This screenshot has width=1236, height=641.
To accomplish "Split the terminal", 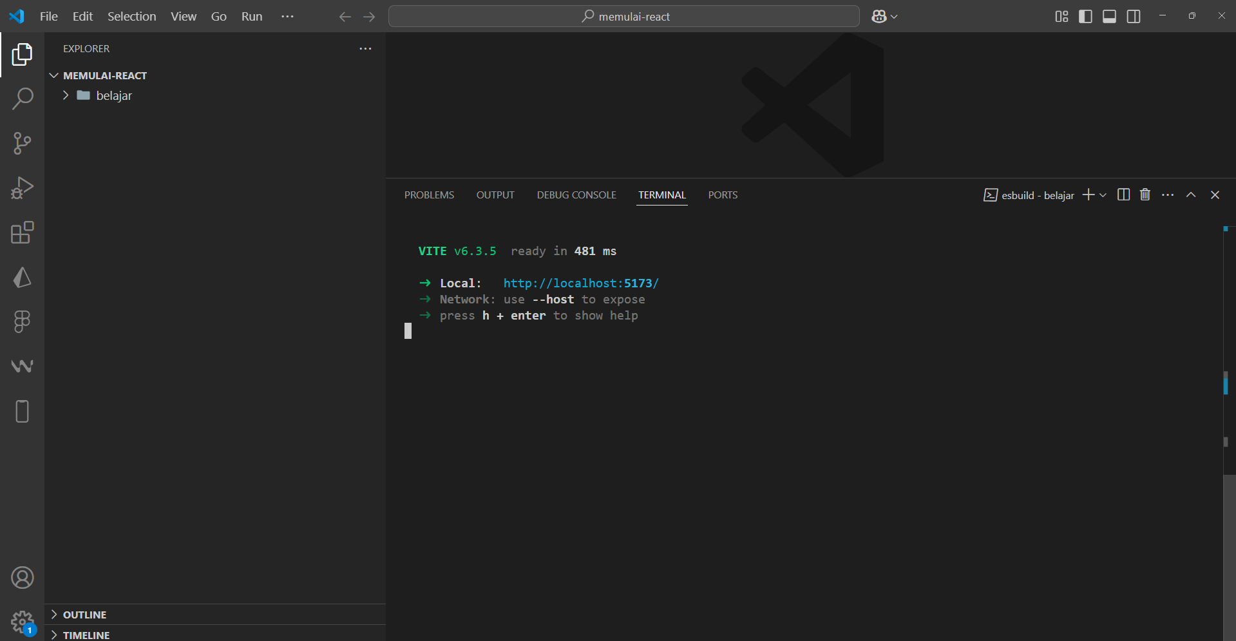I will pyautogui.click(x=1123, y=195).
